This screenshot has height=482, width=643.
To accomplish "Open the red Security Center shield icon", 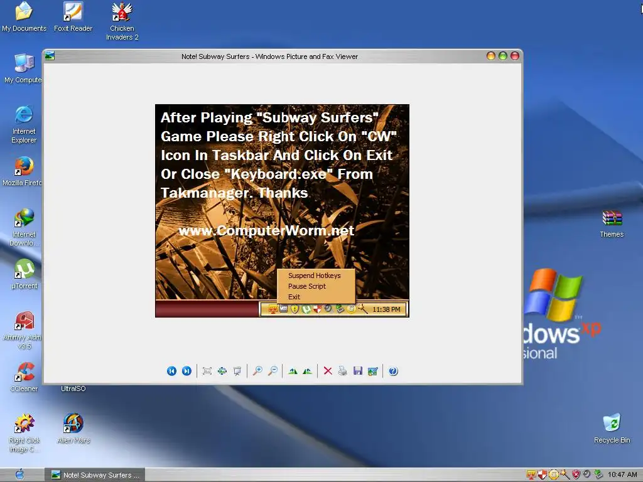I will (x=576, y=475).
